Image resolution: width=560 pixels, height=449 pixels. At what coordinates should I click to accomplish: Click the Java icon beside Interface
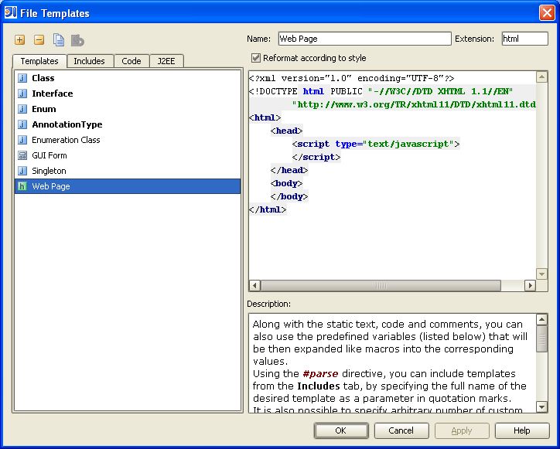[22, 94]
